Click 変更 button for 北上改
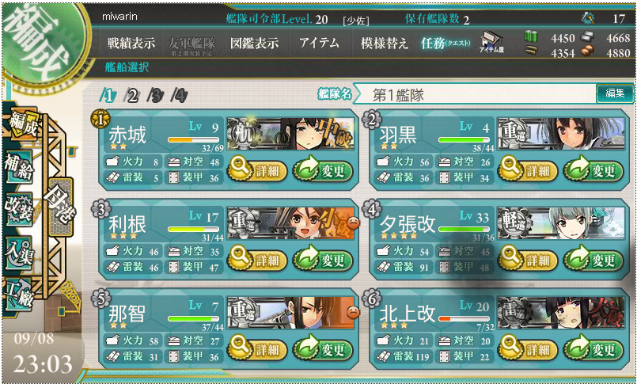 pyautogui.click(x=593, y=349)
